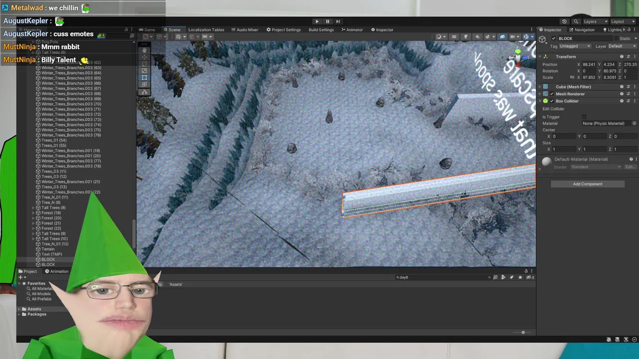Select the Rect transform tool
Viewport: 639px width, 359px height.
144,78
